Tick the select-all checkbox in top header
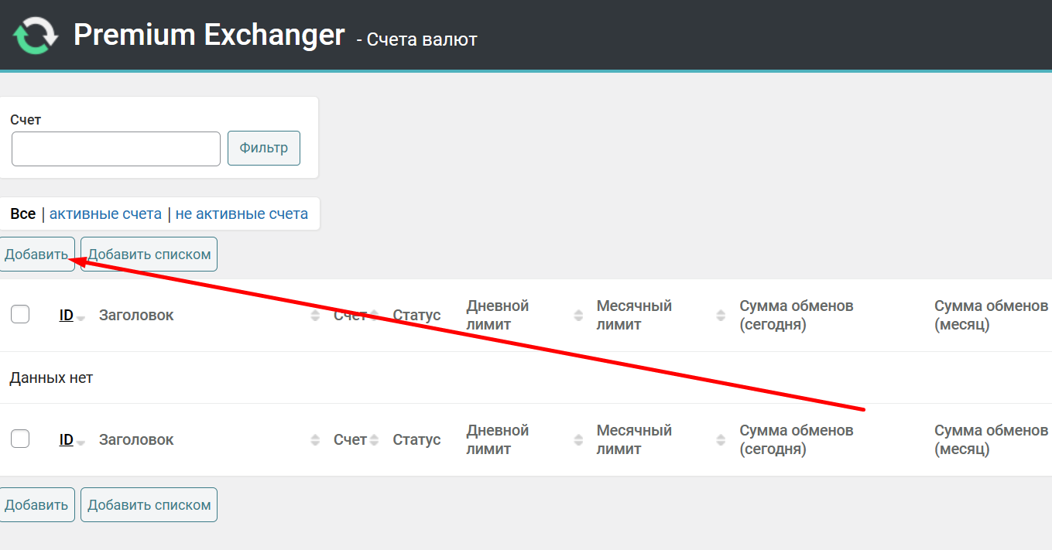This screenshot has width=1052, height=550. (20, 314)
